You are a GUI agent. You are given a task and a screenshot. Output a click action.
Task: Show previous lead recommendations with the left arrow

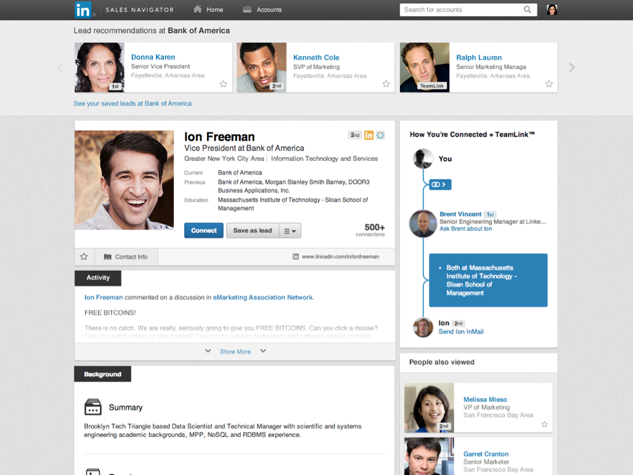(60, 67)
